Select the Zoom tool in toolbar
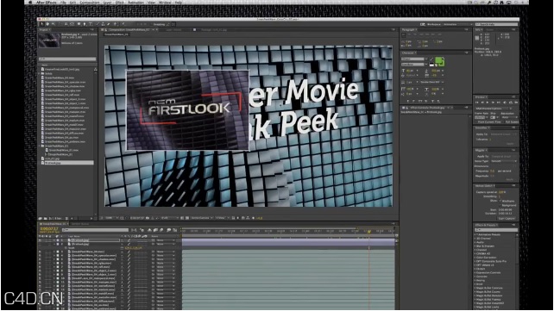 click(53, 24)
